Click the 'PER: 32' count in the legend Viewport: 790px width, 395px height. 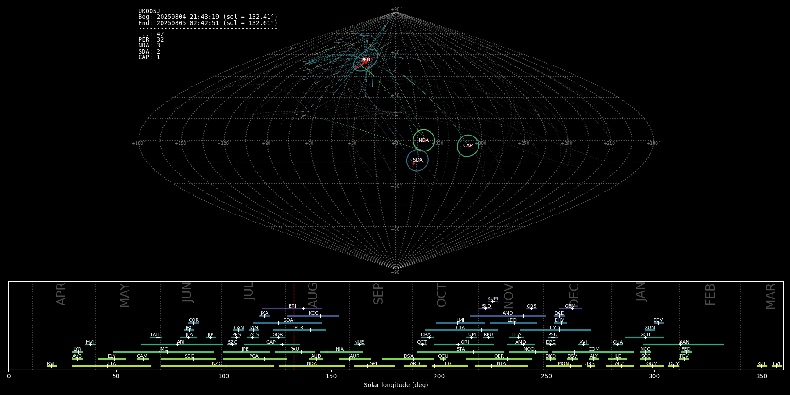coord(151,40)
